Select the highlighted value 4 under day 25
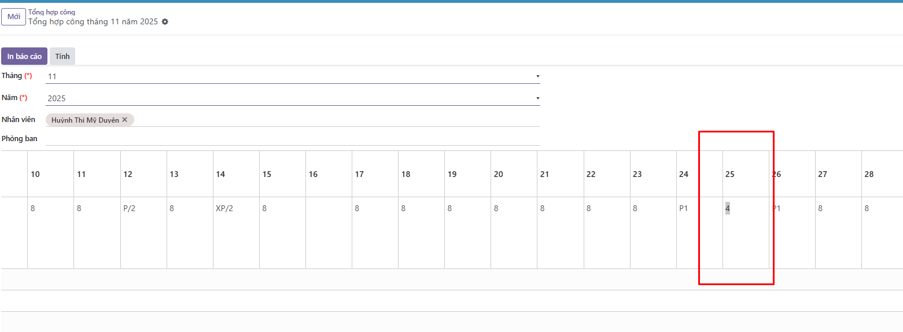903x332 pixels. point(728,208)
